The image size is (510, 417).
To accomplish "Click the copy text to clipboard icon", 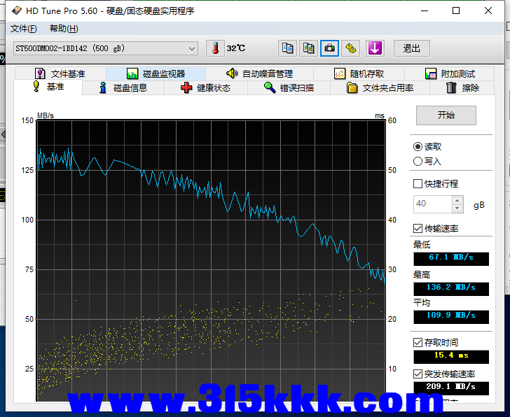I will [287, 48].
